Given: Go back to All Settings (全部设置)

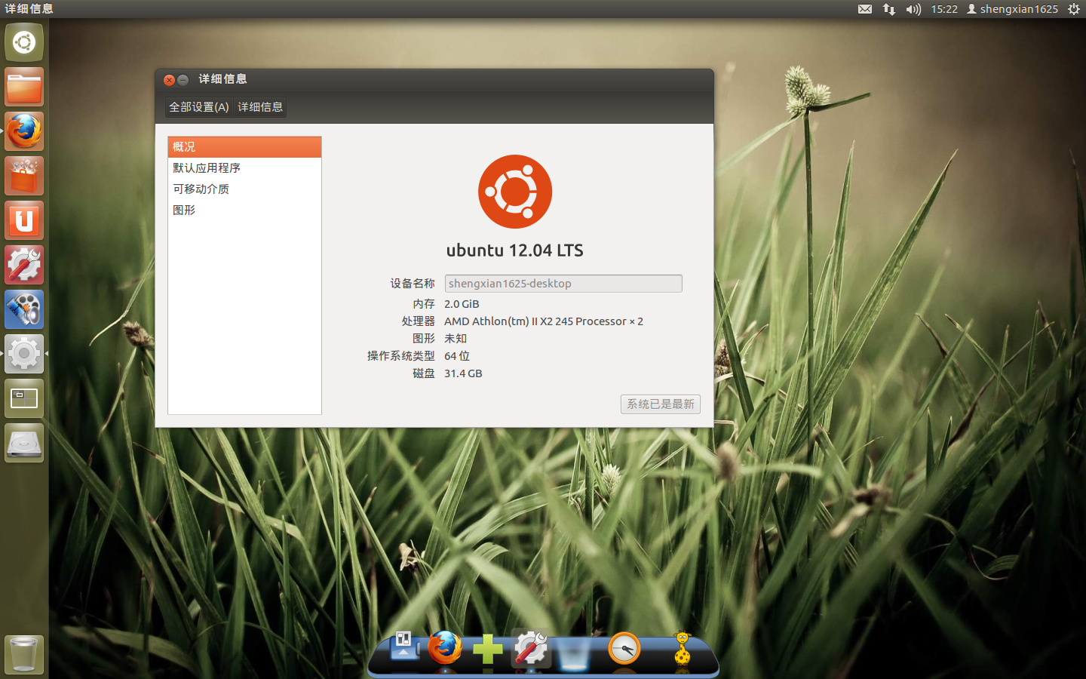Looking at the screenshot, I should pyautogui.click(x=199, y=107).
